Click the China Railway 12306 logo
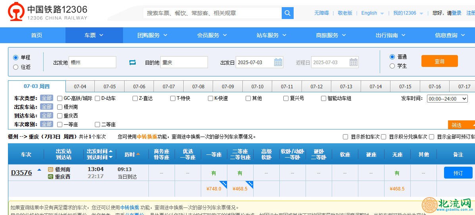This screenshot has width=475, height=215. (x=48, y=11)
